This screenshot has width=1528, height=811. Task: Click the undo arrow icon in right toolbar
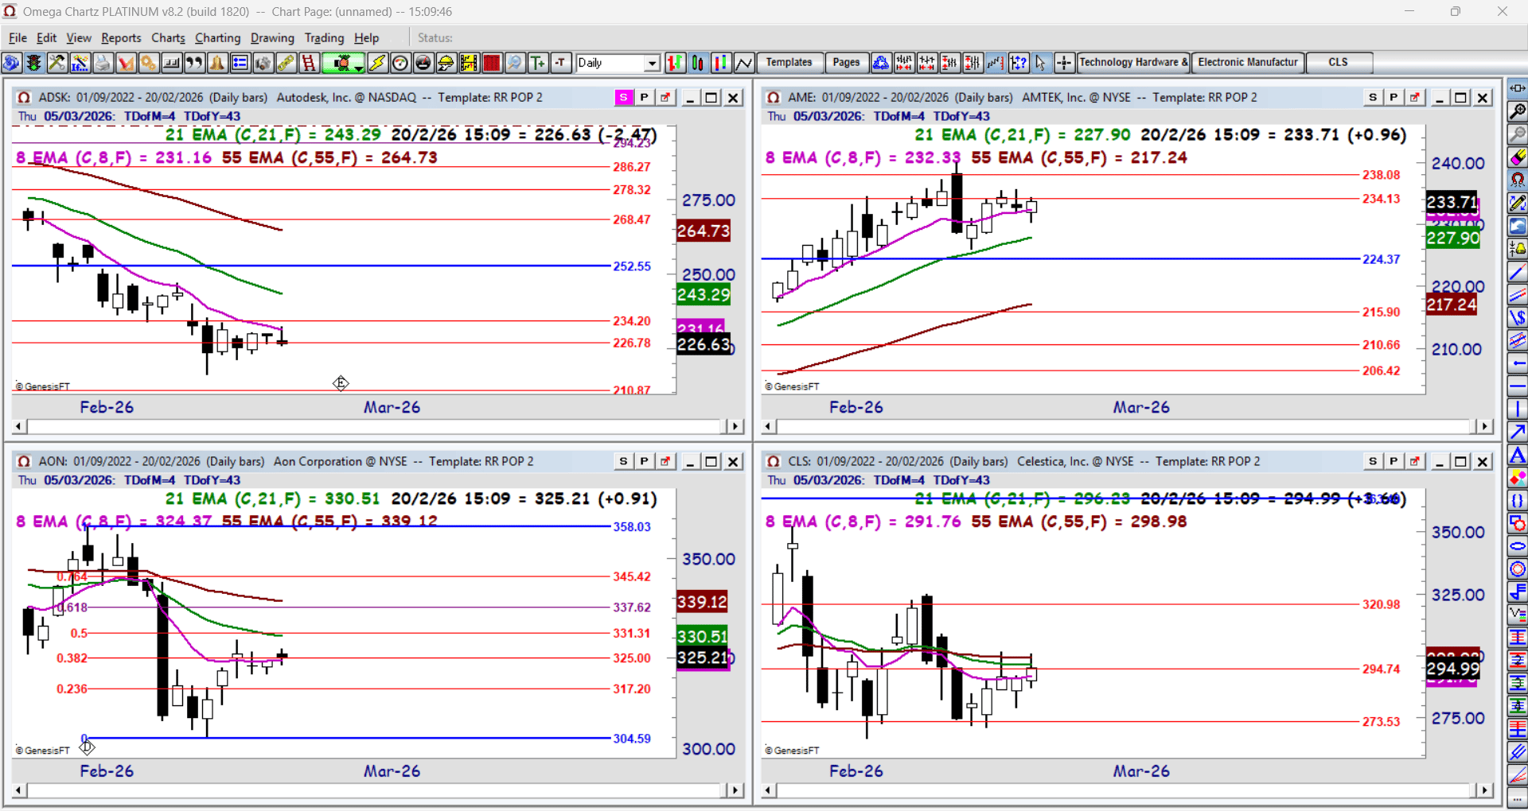(x=1518, y=226)
